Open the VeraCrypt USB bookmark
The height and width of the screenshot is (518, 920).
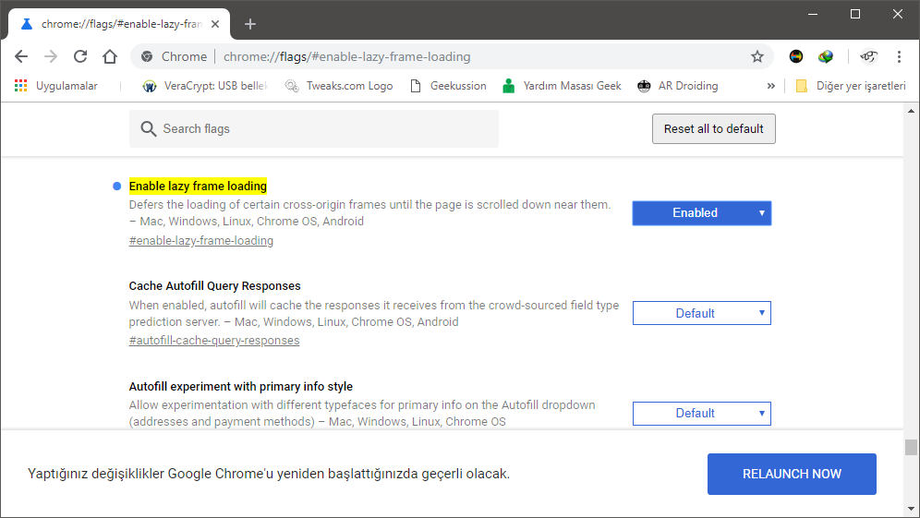tap(204, 86)
